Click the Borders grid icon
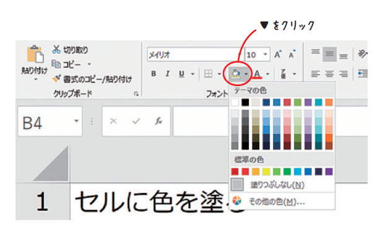 [208, 74]
